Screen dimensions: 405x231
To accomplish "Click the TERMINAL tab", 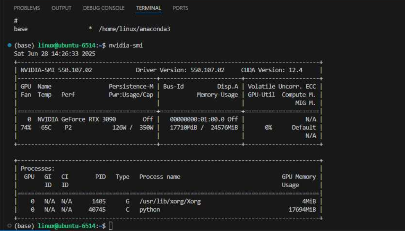I will [148, 8].
